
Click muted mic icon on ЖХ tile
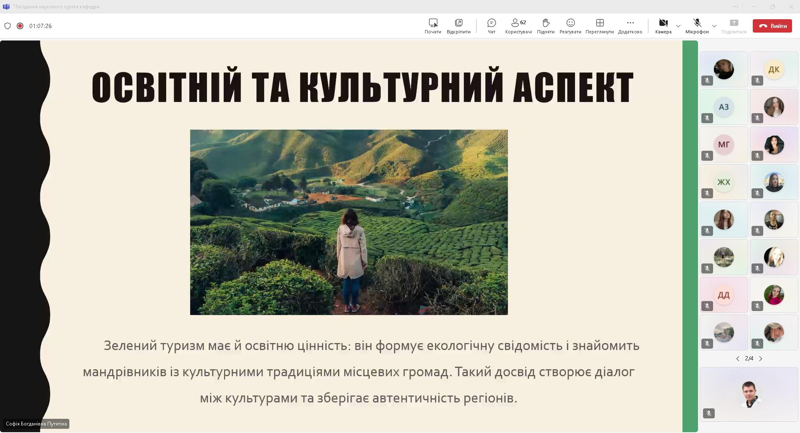[707, 193]
